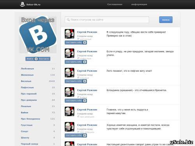Click avatar beside 'Блондинка (крашеная)' status
This screenshot has width=195, height=146.
click(69, 92)
